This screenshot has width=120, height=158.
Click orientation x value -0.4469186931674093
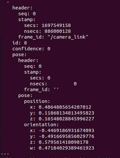tap(66, 130)
